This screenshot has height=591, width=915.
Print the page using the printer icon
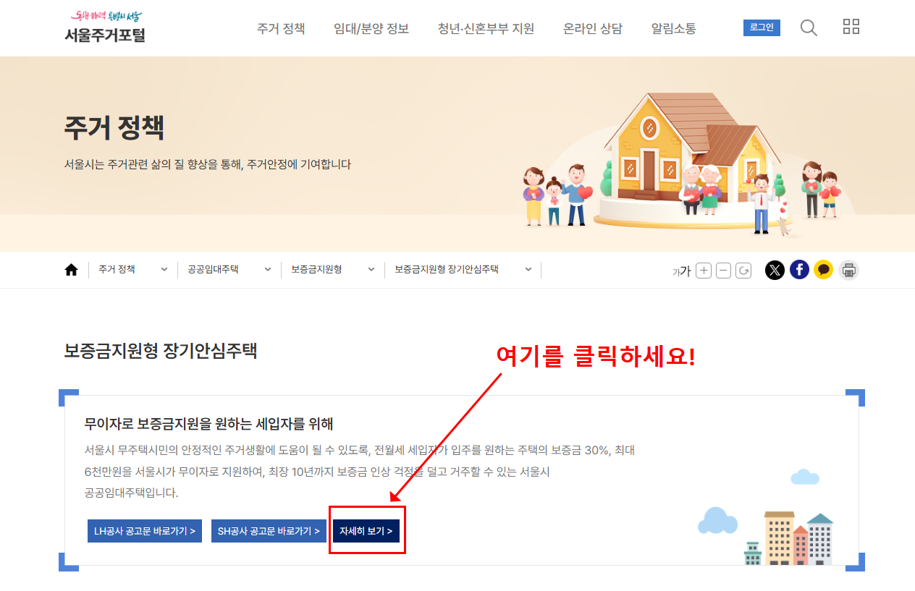pyautogui.click(x=848, y=269)
